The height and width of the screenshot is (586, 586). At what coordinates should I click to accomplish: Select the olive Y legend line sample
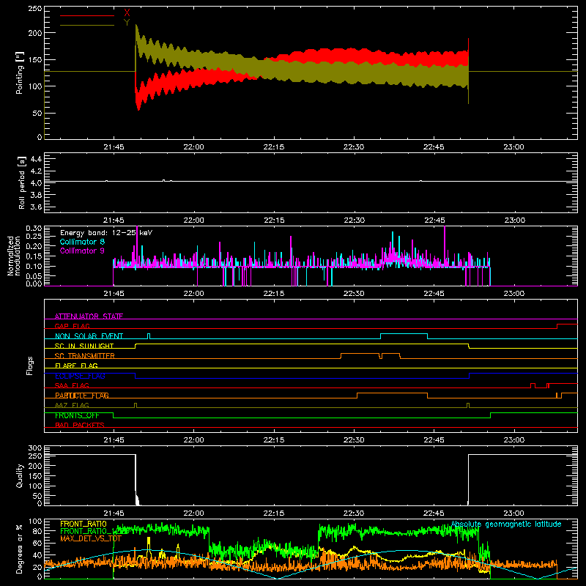87,26
